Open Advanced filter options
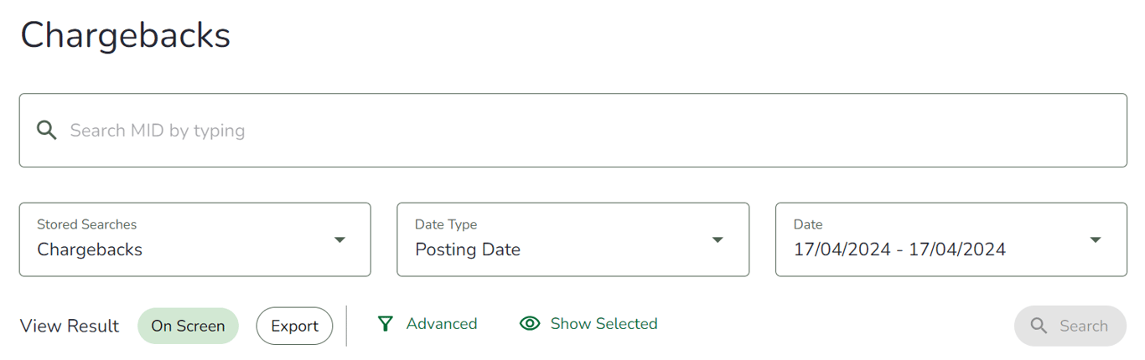 [442, 324]
